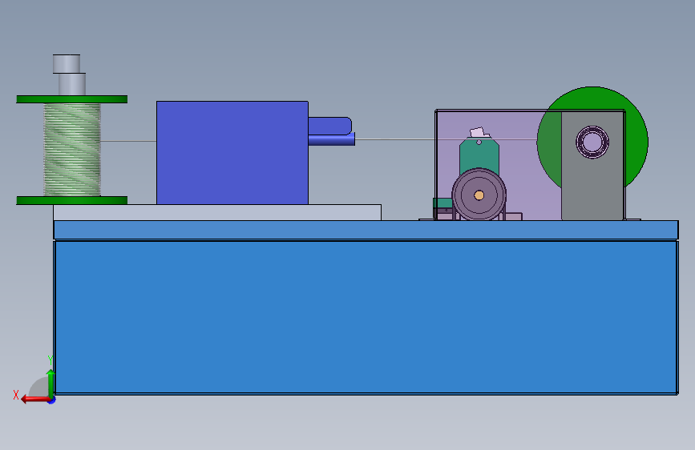Viewport: 695px width, 450px height.
Task: Click the green Y axis label
Action: pos(51,360)
